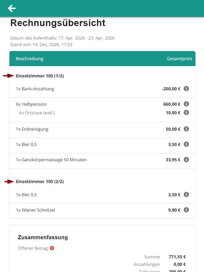The height and width of the screenshot is (272, 204).
Task: Click the red alert icon next to Offener Betrag
Action: click(51, 248)
